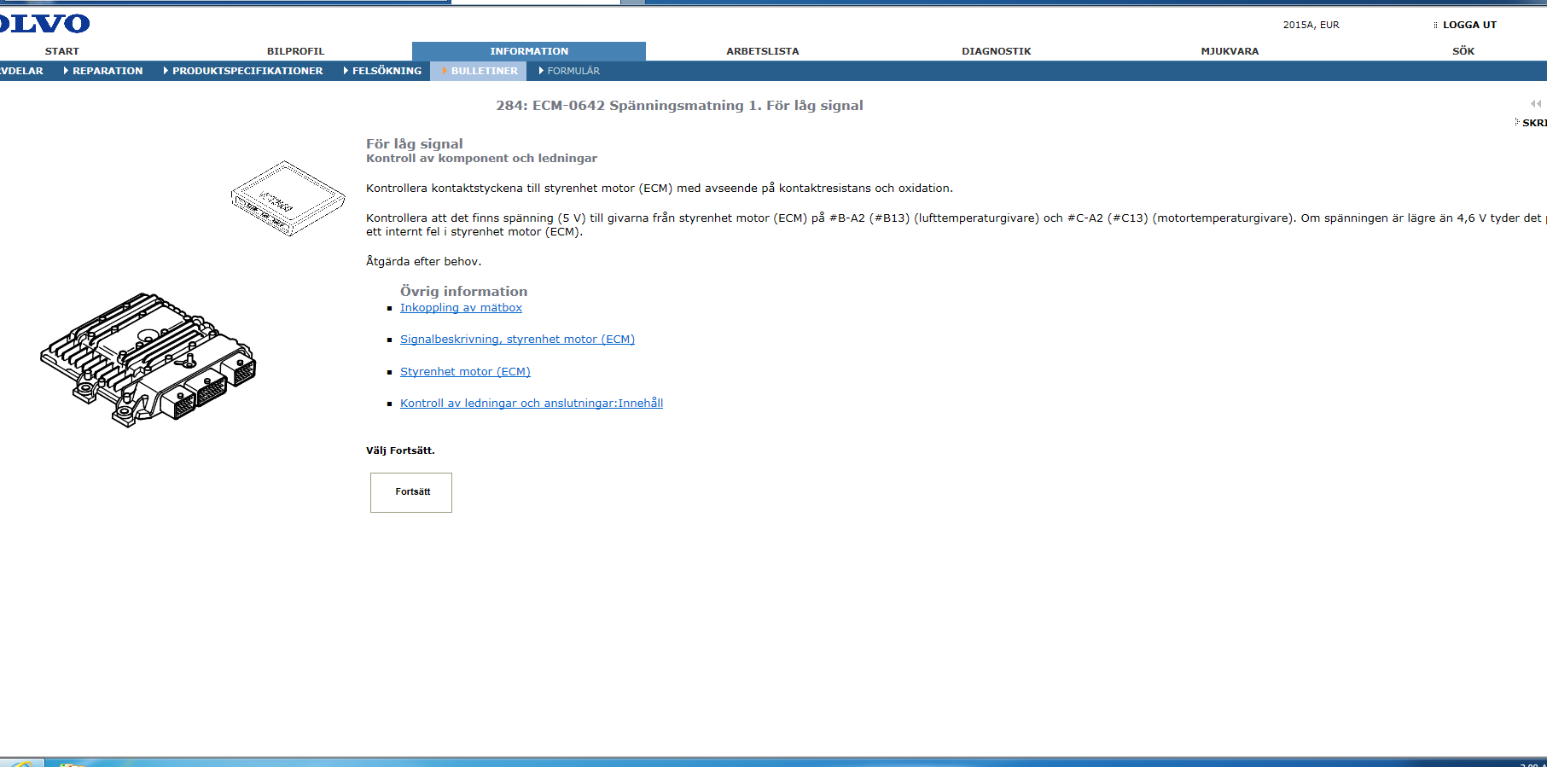Open PRODUKTSPECIFIKATIONER submenu item
Viewport: 1547px width, 767px height.
coord(247,71)
